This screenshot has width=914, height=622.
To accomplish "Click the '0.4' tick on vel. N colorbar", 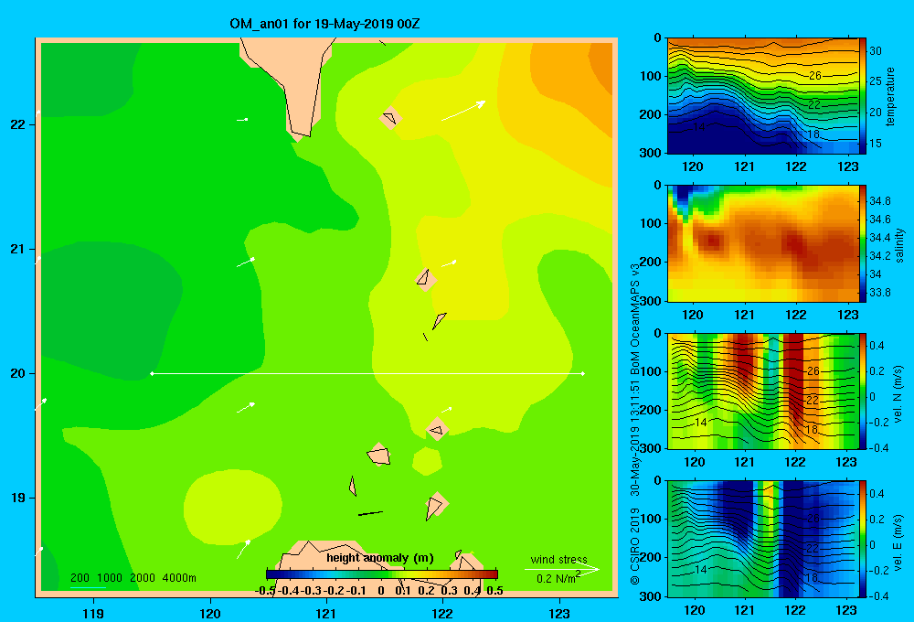I will [x=877, y=346].
